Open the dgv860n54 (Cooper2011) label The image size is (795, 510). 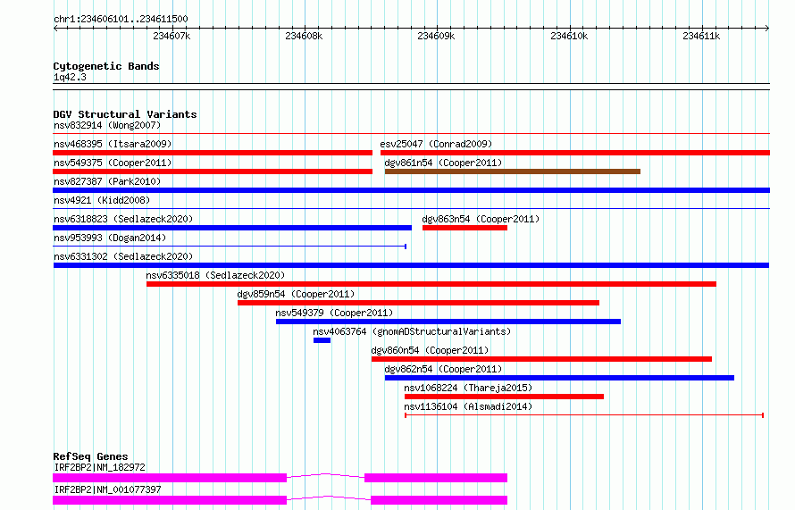coord(430,350)
